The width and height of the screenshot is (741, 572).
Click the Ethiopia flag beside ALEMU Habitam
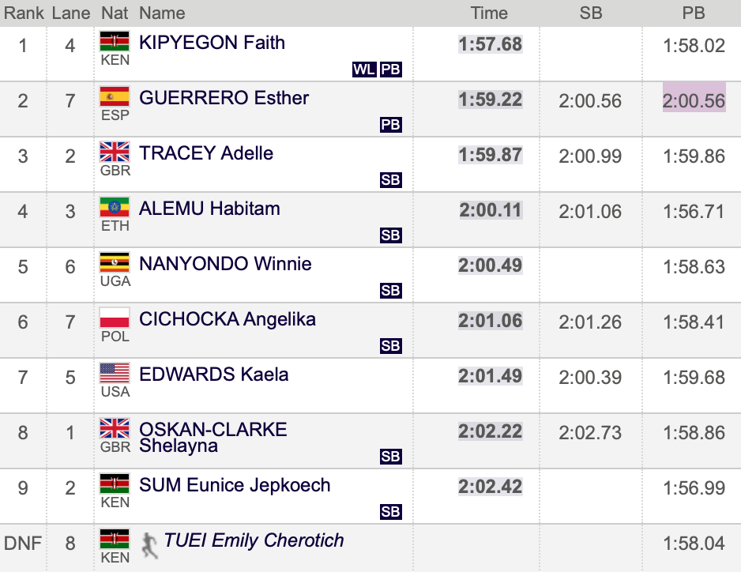click(x=115, y=207)
